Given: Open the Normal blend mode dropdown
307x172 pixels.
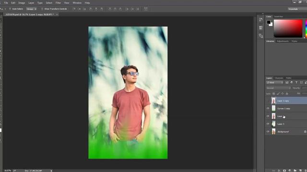Looking at the screenshot, I should click(278, 88).
